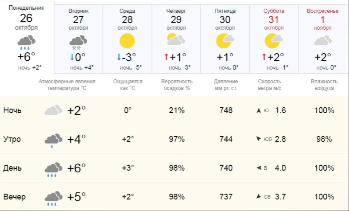Click Sunday's overcast cloud icon

pos(323,41)
